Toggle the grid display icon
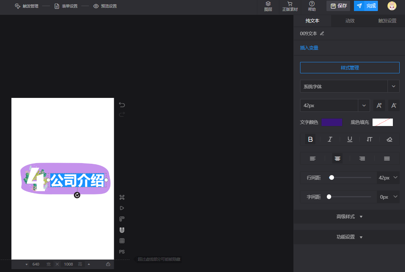The height and width of the screenshot is (272, 405). [122, 241]
